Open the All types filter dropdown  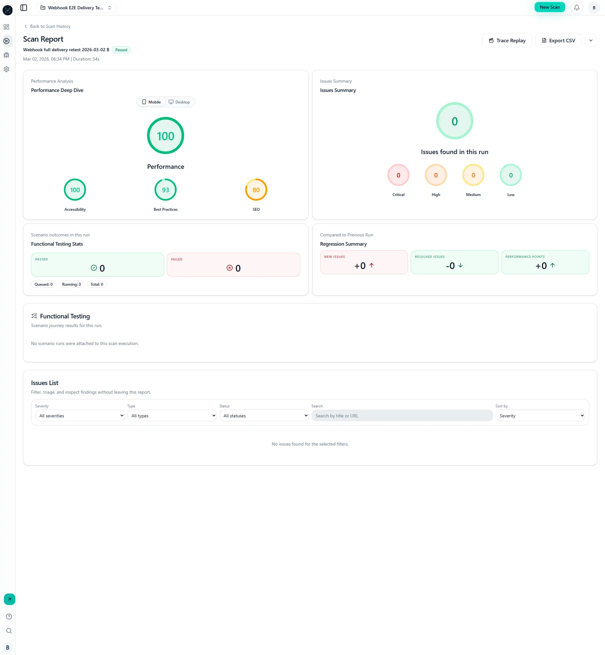click(172, 415)
